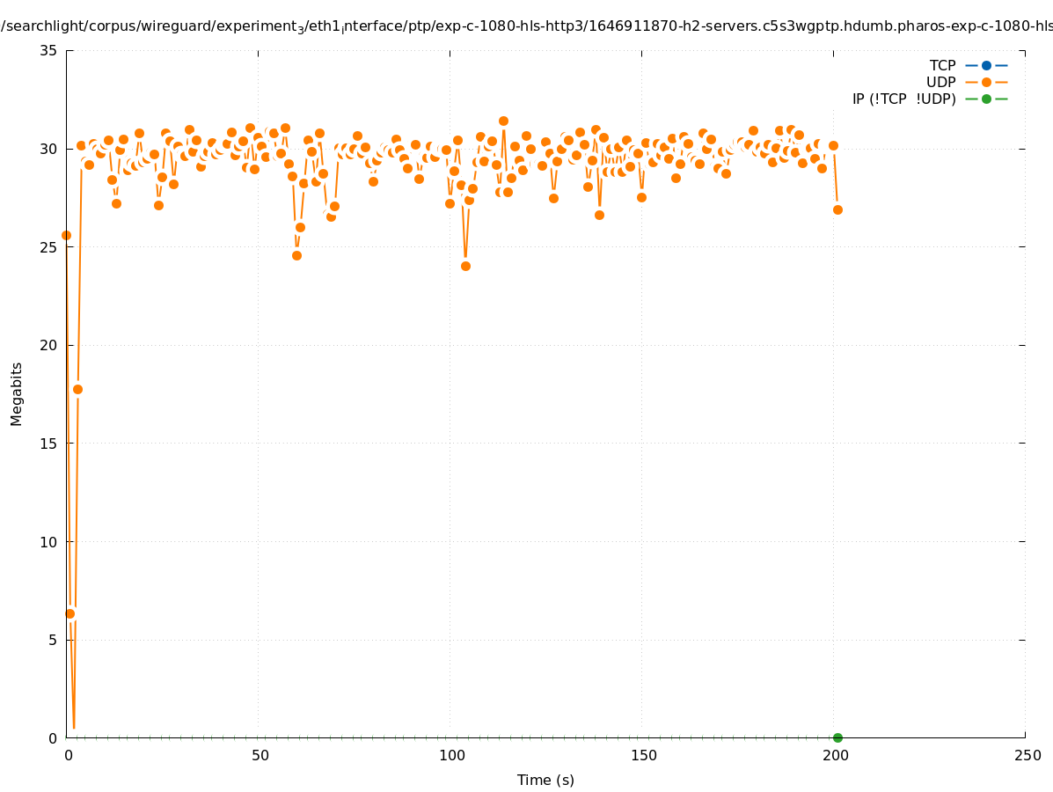
Task: Click the first UDP point near 25.6 megabits
Action: (x=66, y=235)
